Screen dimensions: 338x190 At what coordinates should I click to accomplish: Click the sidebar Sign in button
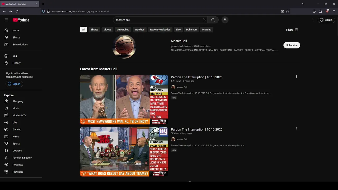click(14, 84)
